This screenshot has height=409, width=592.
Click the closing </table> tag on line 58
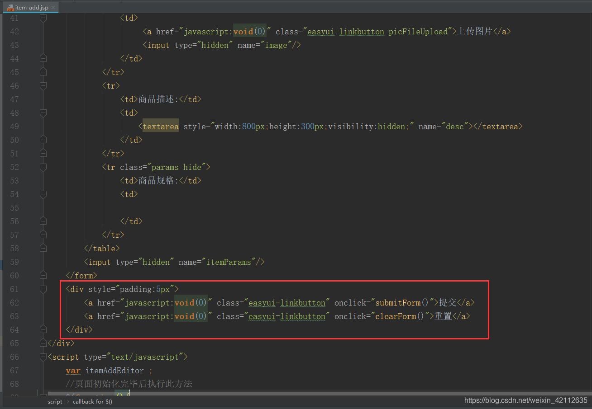pyautogui.click(x=102, y=249)
